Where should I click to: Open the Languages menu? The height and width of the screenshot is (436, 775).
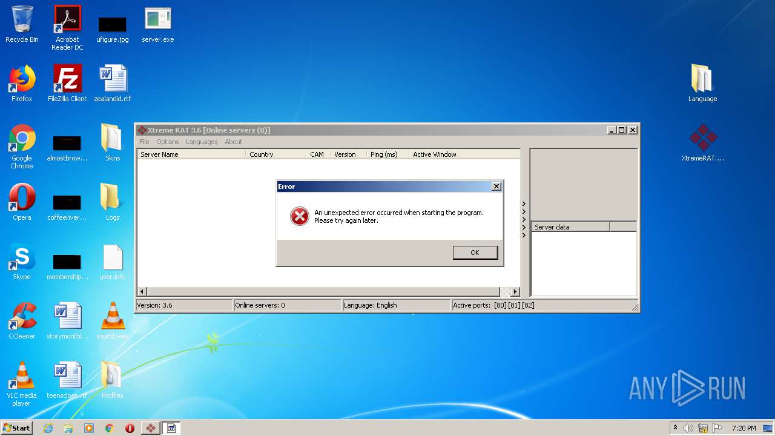click(x=202, y=142)
